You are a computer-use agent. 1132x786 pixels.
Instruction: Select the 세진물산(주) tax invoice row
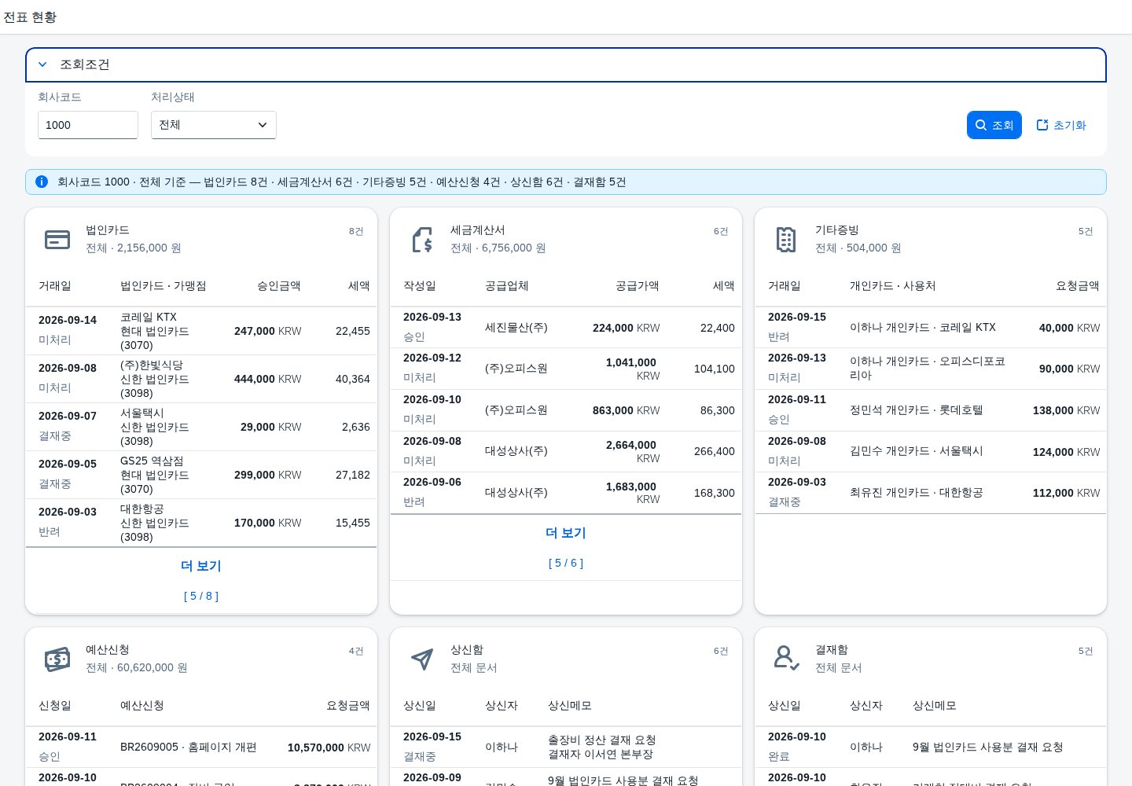(x=566, y=328)
